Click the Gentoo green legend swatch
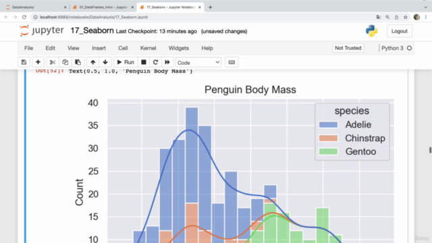432x243 pixels. click(328, 151)
